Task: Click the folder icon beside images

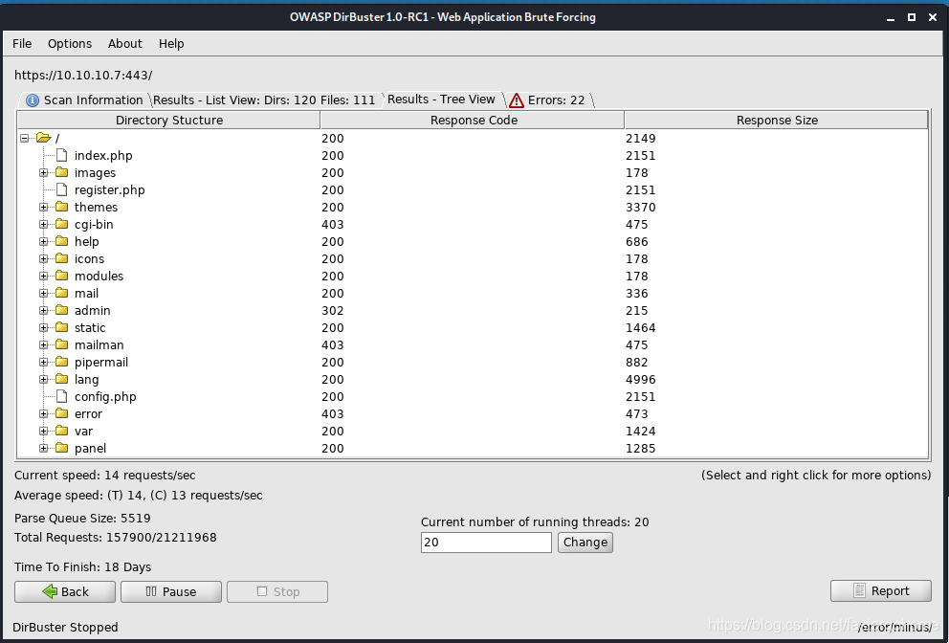Action: point(61,172)
